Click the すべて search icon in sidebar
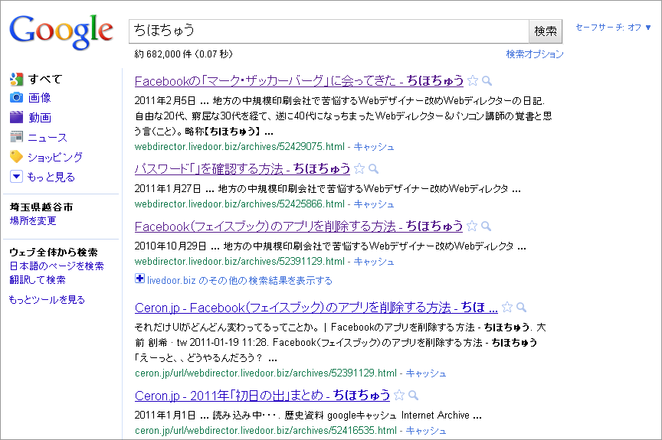This screenshot has height=440, width=662. (x=16, y=79)
